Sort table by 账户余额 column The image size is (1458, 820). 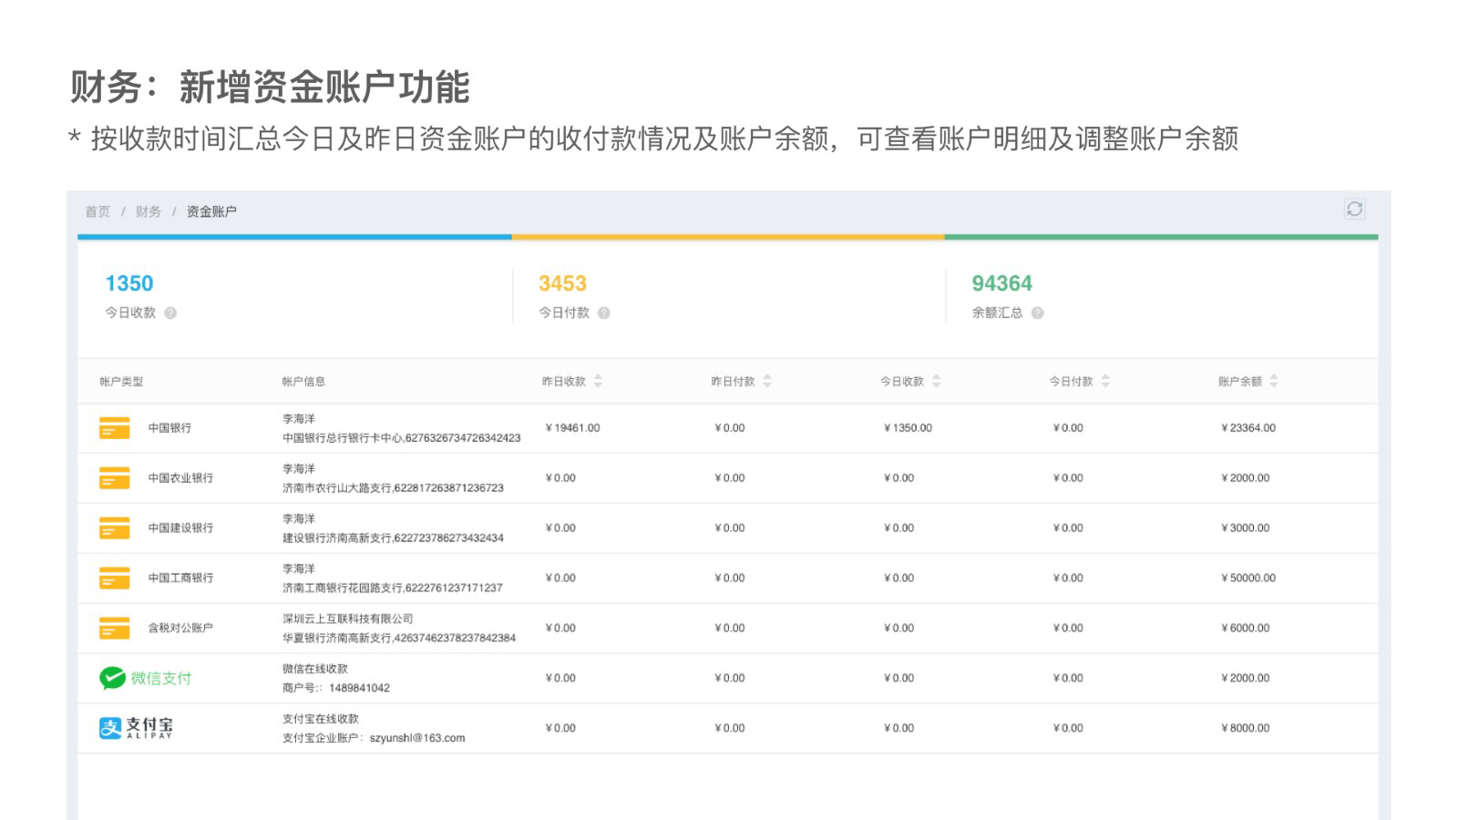[x=1274, y=381]
